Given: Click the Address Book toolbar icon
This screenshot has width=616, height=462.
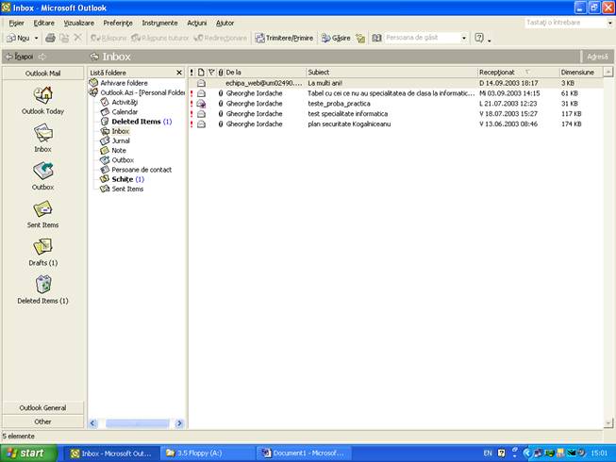Looking at the screenshot, I should [376, 38].
